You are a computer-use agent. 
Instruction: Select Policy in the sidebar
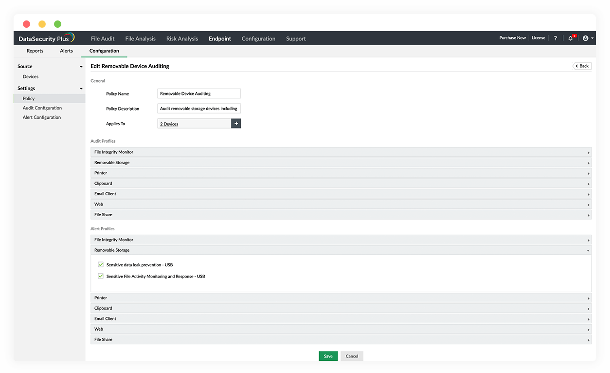point(49,98)
